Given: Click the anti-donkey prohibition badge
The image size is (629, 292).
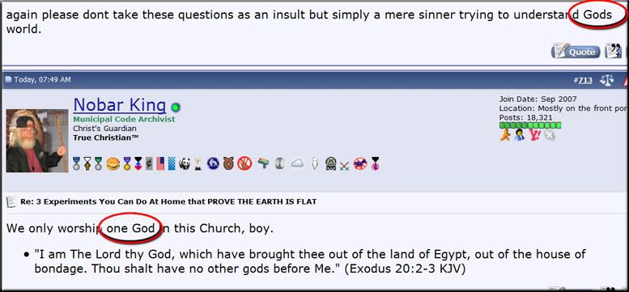Looking at the screenshot, I should click(x=359, y=163).
